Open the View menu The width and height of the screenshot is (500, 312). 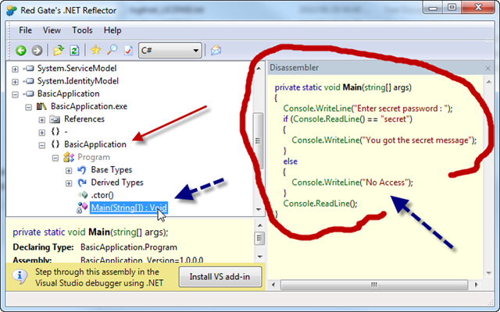pyautogui.click(x=52, y=30)
